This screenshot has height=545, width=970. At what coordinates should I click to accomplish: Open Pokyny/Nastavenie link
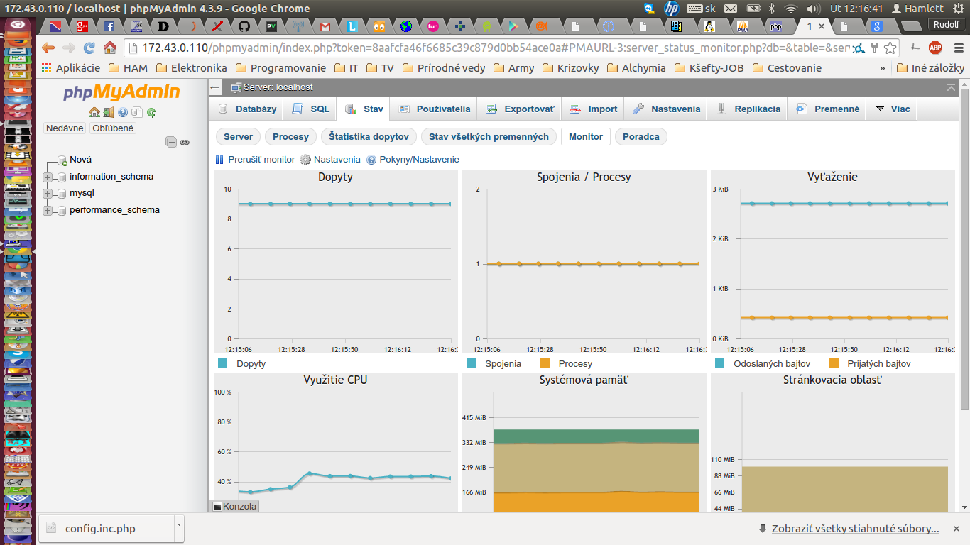pos(419,160)
